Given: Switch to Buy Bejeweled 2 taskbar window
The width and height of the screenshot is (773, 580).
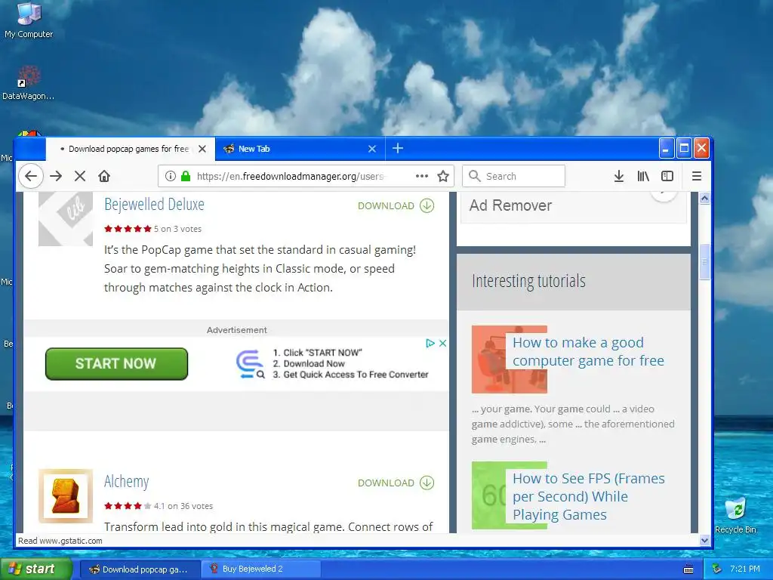Looking at the screenshot, I should (x=261, y=569).
